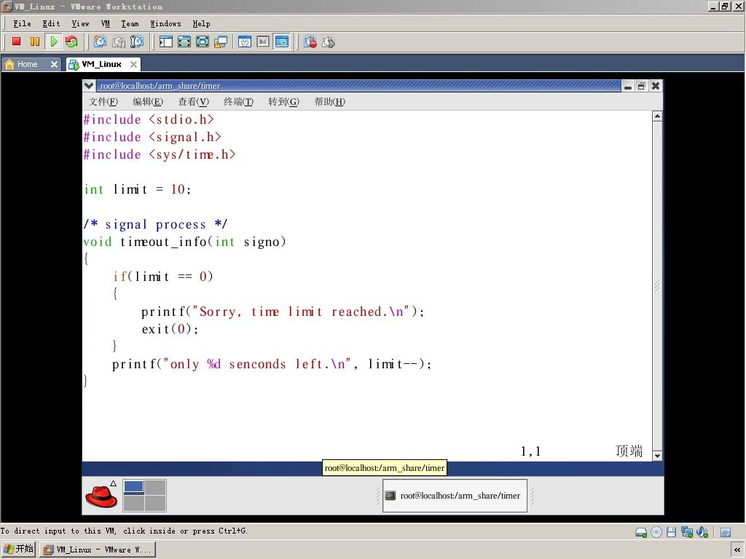Show the appliance view icon
The height and width of the screenshot is (559, 746).
263,41
